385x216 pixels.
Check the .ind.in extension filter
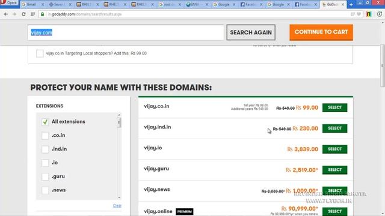pyautogui.click(x=45, y=149)
